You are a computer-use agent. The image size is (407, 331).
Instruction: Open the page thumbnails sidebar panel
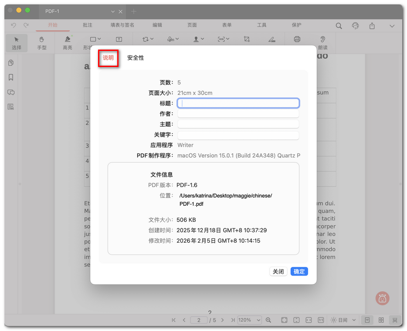click(x=10, y=63)
